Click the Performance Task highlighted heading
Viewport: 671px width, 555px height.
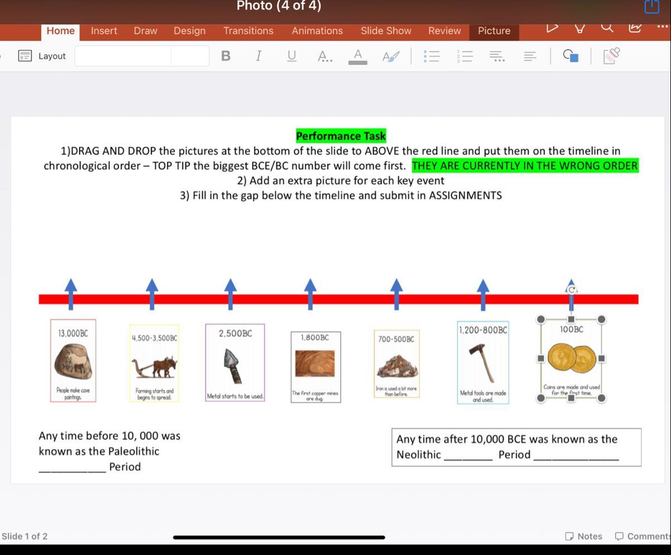(341, 136)
